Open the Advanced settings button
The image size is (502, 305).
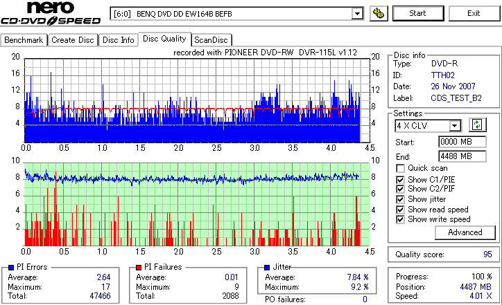(465, 232)
